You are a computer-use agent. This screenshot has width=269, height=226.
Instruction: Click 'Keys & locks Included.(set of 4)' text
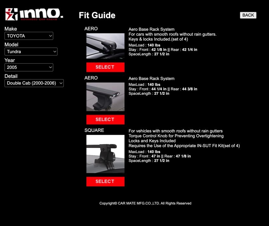click(158, 39)
